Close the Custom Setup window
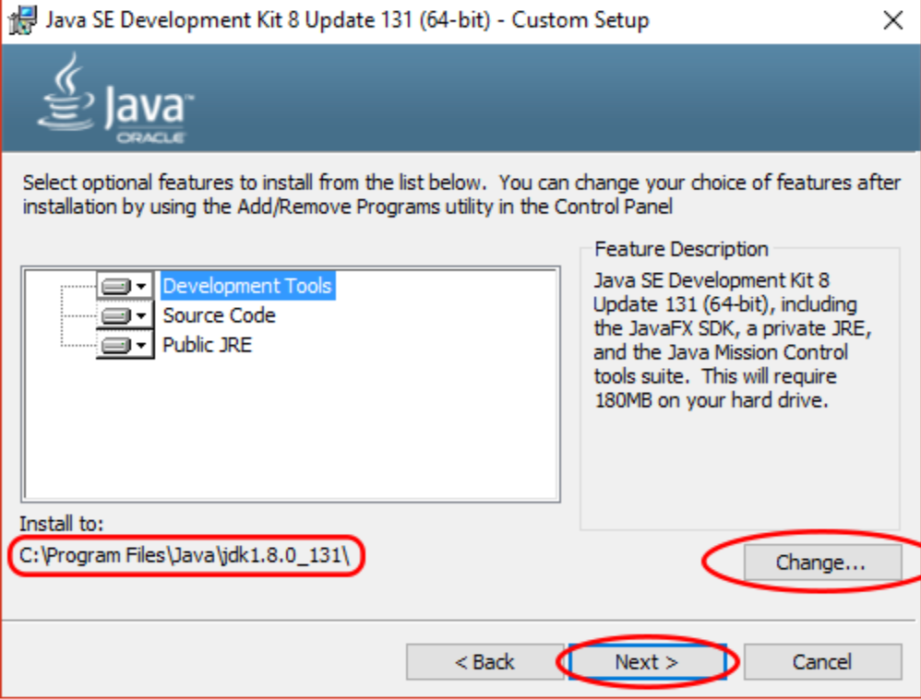This screenshot has height=699, width=921. pos(892,20)
